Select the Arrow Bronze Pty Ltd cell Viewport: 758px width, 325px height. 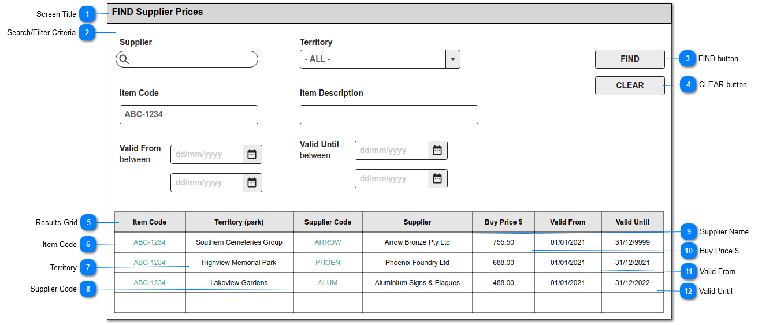click(417, 242)
